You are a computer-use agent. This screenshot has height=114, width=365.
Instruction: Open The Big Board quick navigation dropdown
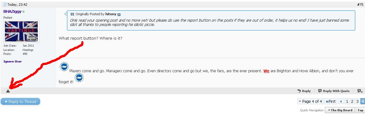tap(340, 110)
